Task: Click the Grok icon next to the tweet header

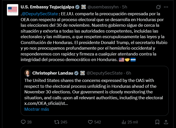Action: tap(158, 7)
